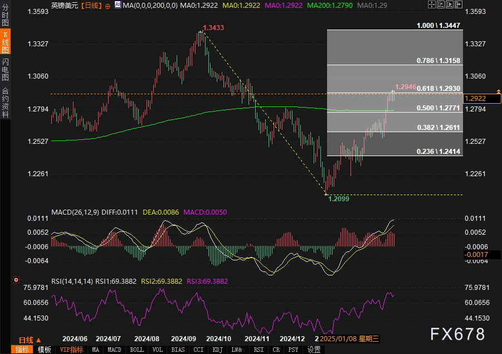Select the 指标 tab at bottom
Viewport: 502px width, 354px height.
click(x=22, y=350)
